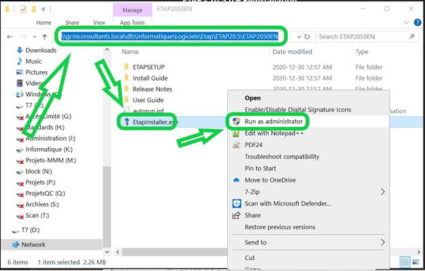425x271 pixels.
Task: Click the Share icon in context menu
Action: tap(236, 216)
